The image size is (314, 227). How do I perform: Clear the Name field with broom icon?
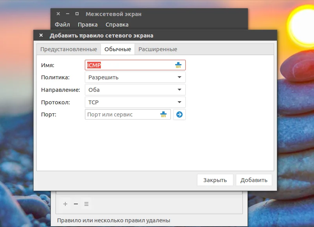coord(178,65)
